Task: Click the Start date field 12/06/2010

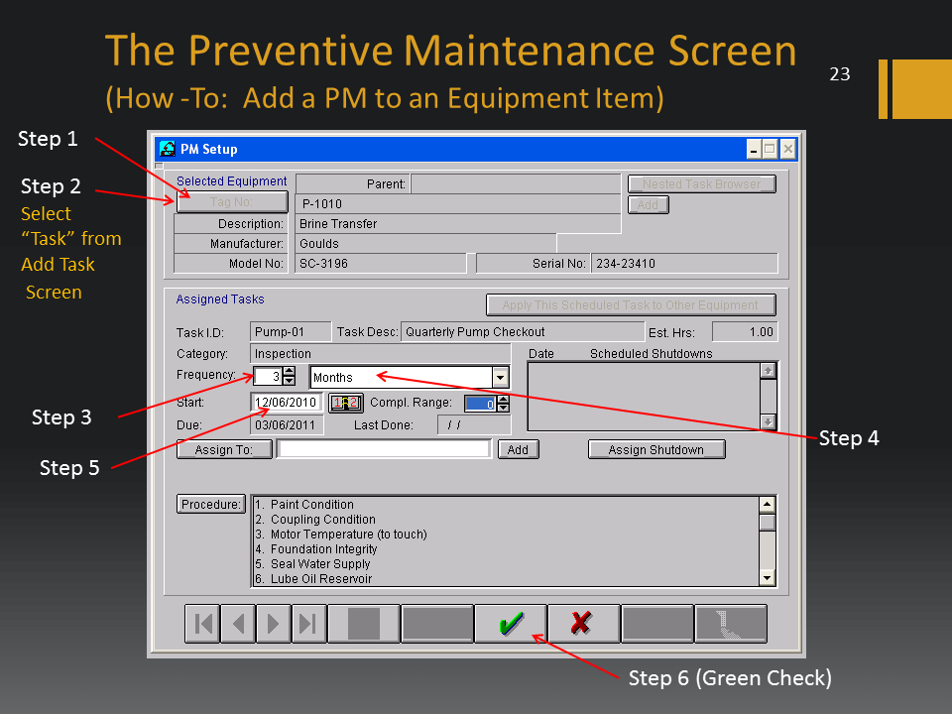Action: (286, 402)
